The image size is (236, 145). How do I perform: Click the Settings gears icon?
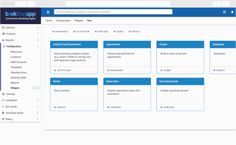[x=3, y=94]
